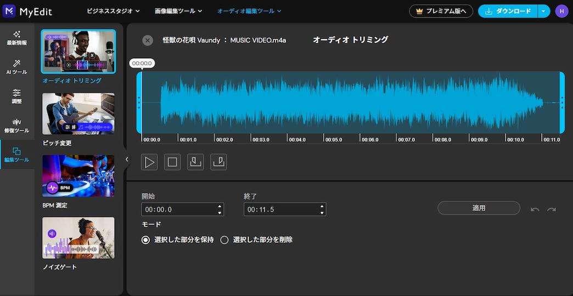
Task: Click the 開始 time input field
Action: tap(182, 209)
